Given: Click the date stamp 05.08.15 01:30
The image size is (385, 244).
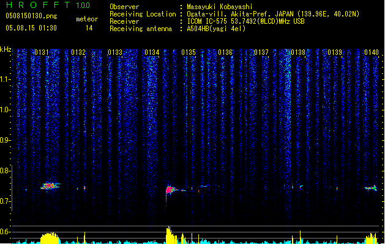Looking at the screenshot, I should tap(31, 27).
